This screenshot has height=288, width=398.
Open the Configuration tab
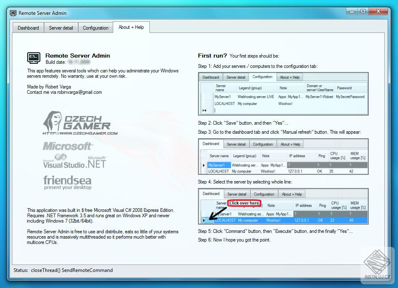click(x=95, y=27)
